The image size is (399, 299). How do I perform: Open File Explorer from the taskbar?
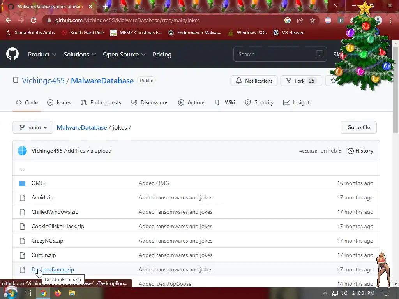click(x=72, y=293)
